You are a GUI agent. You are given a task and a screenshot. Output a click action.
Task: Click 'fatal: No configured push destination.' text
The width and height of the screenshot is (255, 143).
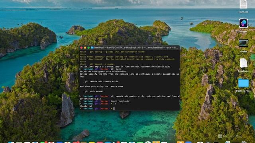click(103, 71)
